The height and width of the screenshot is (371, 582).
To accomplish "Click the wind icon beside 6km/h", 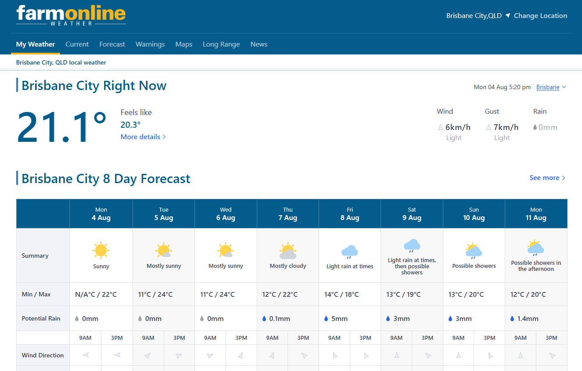I will click(440, 127).
